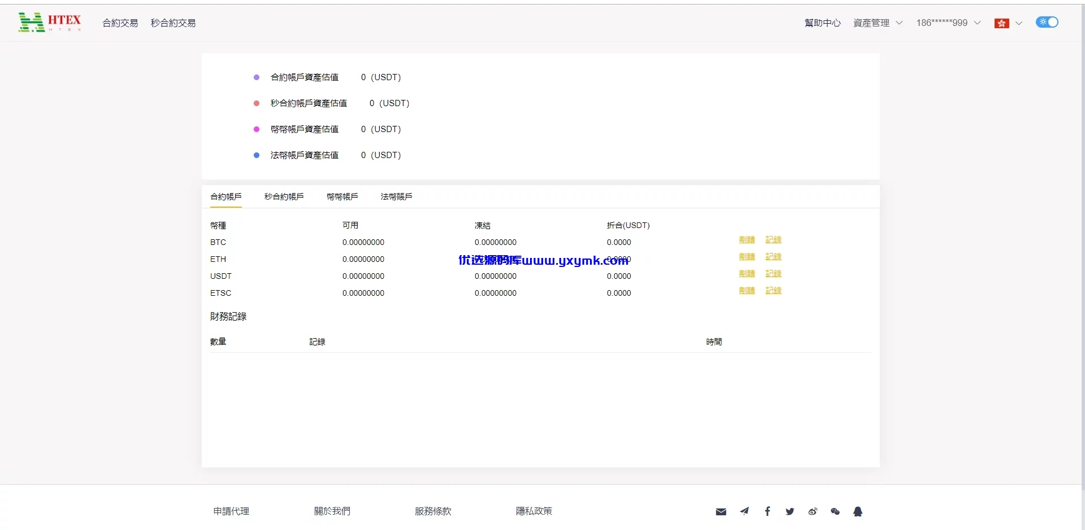Click 記錄 link for USDT row
1085x530 pixels.
[x=773, y=274]
